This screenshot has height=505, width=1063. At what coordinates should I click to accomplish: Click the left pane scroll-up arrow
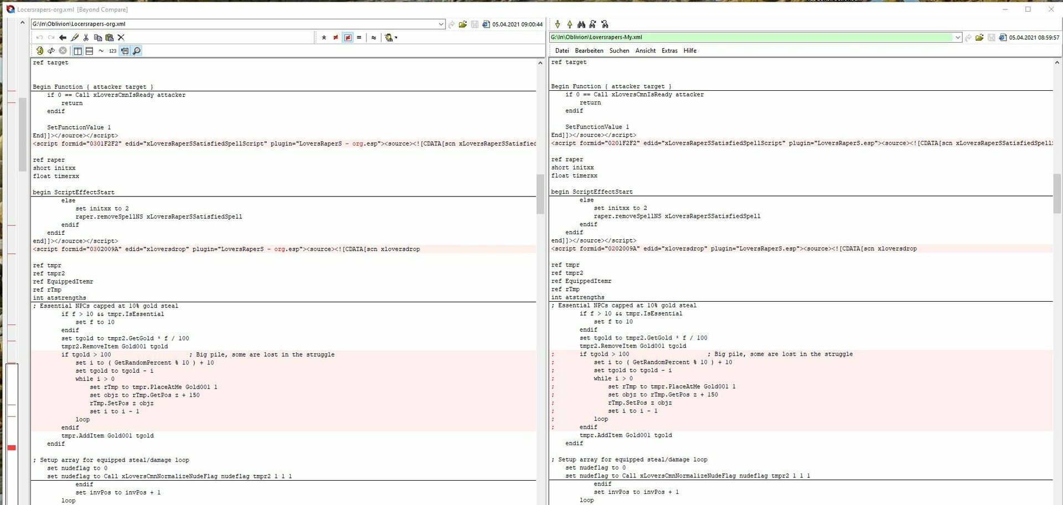click(540, 63)
